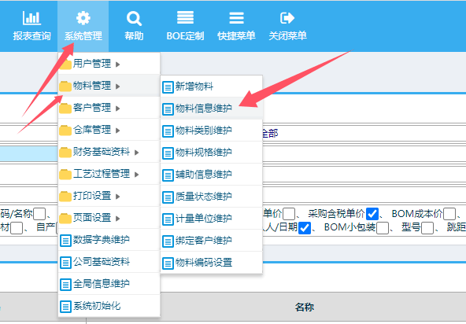Open the 快捷菜单 hamburger icon

(x=237, y=18)
